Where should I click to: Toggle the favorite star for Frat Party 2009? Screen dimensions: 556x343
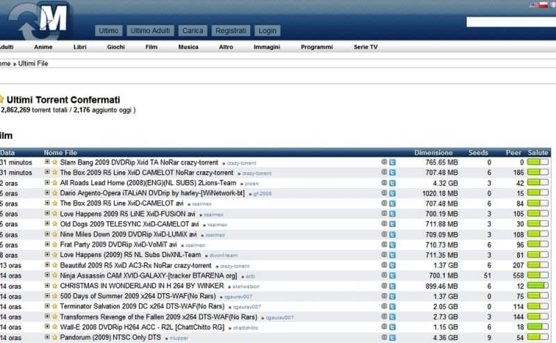click(54, 245)
